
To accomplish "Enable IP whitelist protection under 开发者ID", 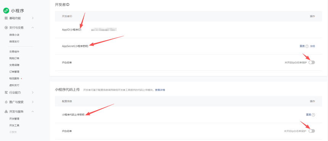I will pos(312,62).
